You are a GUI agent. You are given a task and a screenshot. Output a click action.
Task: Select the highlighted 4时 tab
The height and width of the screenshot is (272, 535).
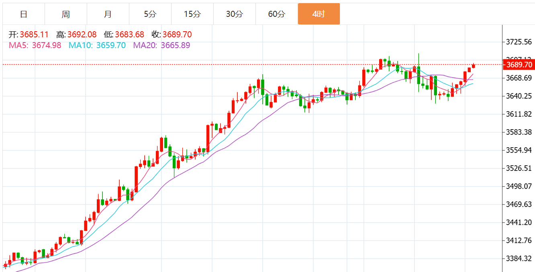(319, 14)
